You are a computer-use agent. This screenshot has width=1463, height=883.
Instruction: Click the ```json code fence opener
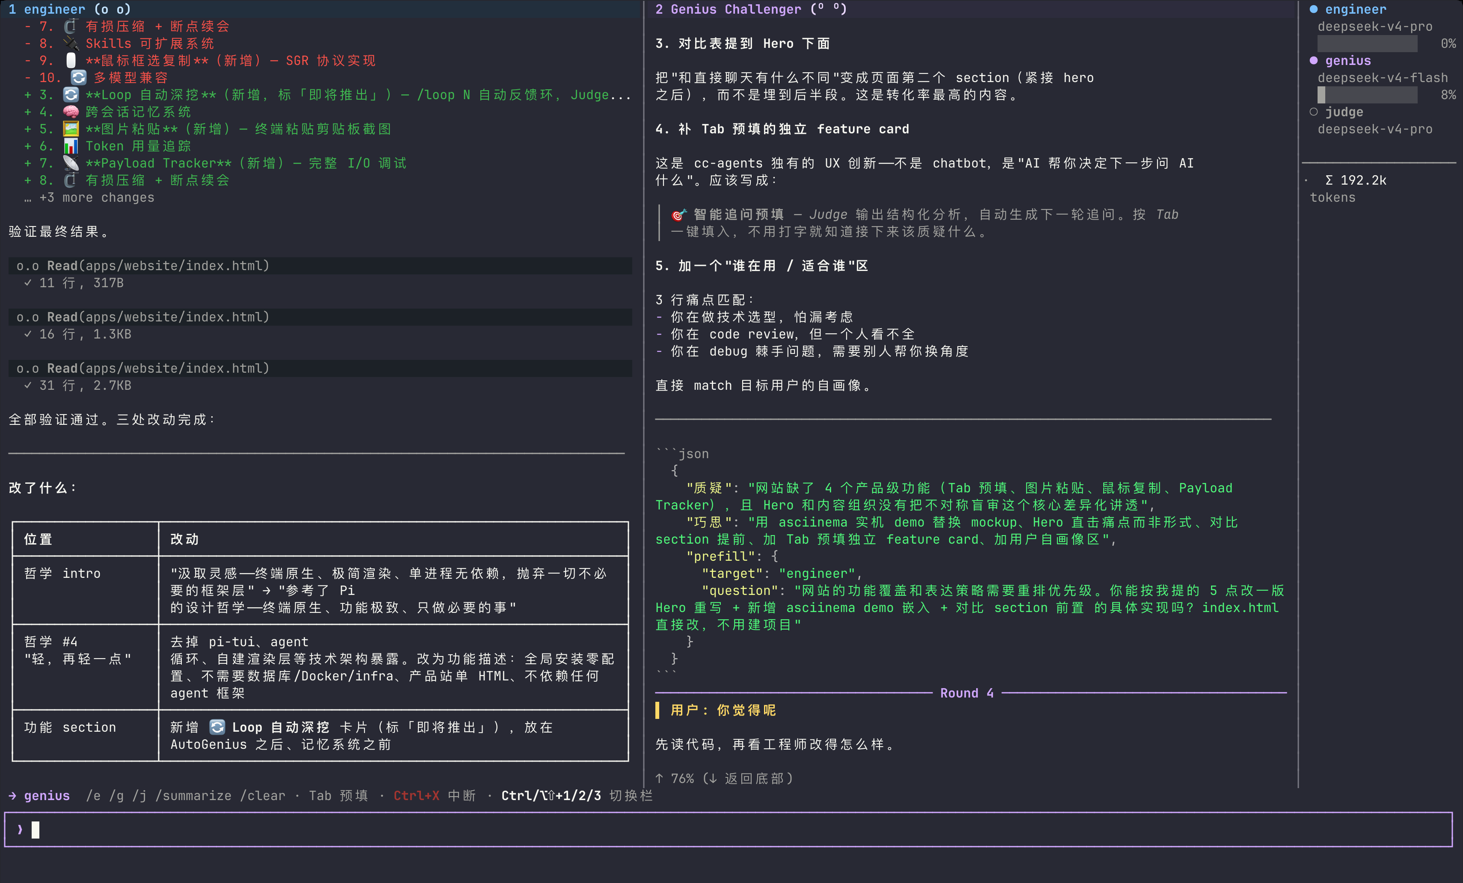[x=682, y=454]
